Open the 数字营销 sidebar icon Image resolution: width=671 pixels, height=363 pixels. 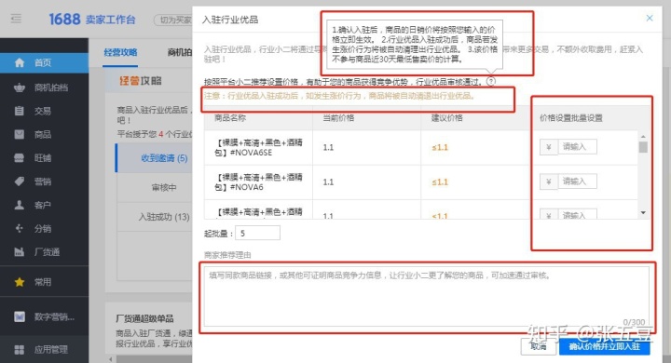(20, 316)
